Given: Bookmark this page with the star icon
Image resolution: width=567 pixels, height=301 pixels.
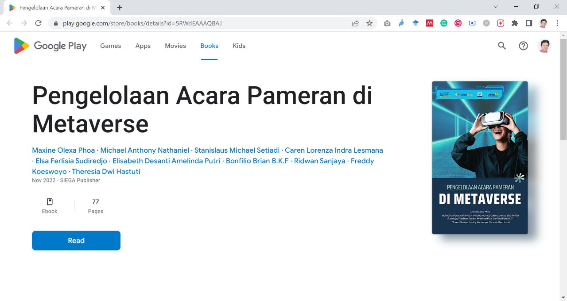Looking at the screenshot, I should coord(369,23).
